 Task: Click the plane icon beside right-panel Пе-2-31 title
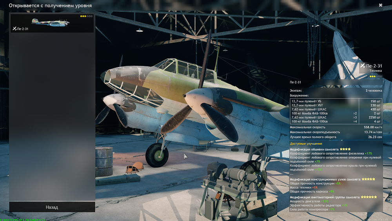pyautogui.click(x=362, y=66)
